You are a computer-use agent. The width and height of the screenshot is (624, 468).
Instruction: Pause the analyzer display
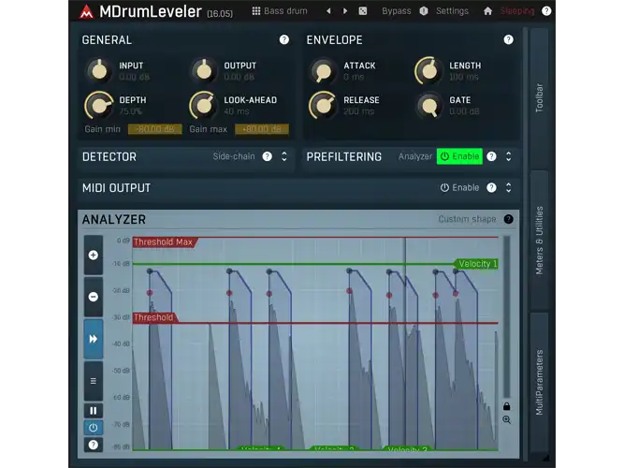(94, 411)
